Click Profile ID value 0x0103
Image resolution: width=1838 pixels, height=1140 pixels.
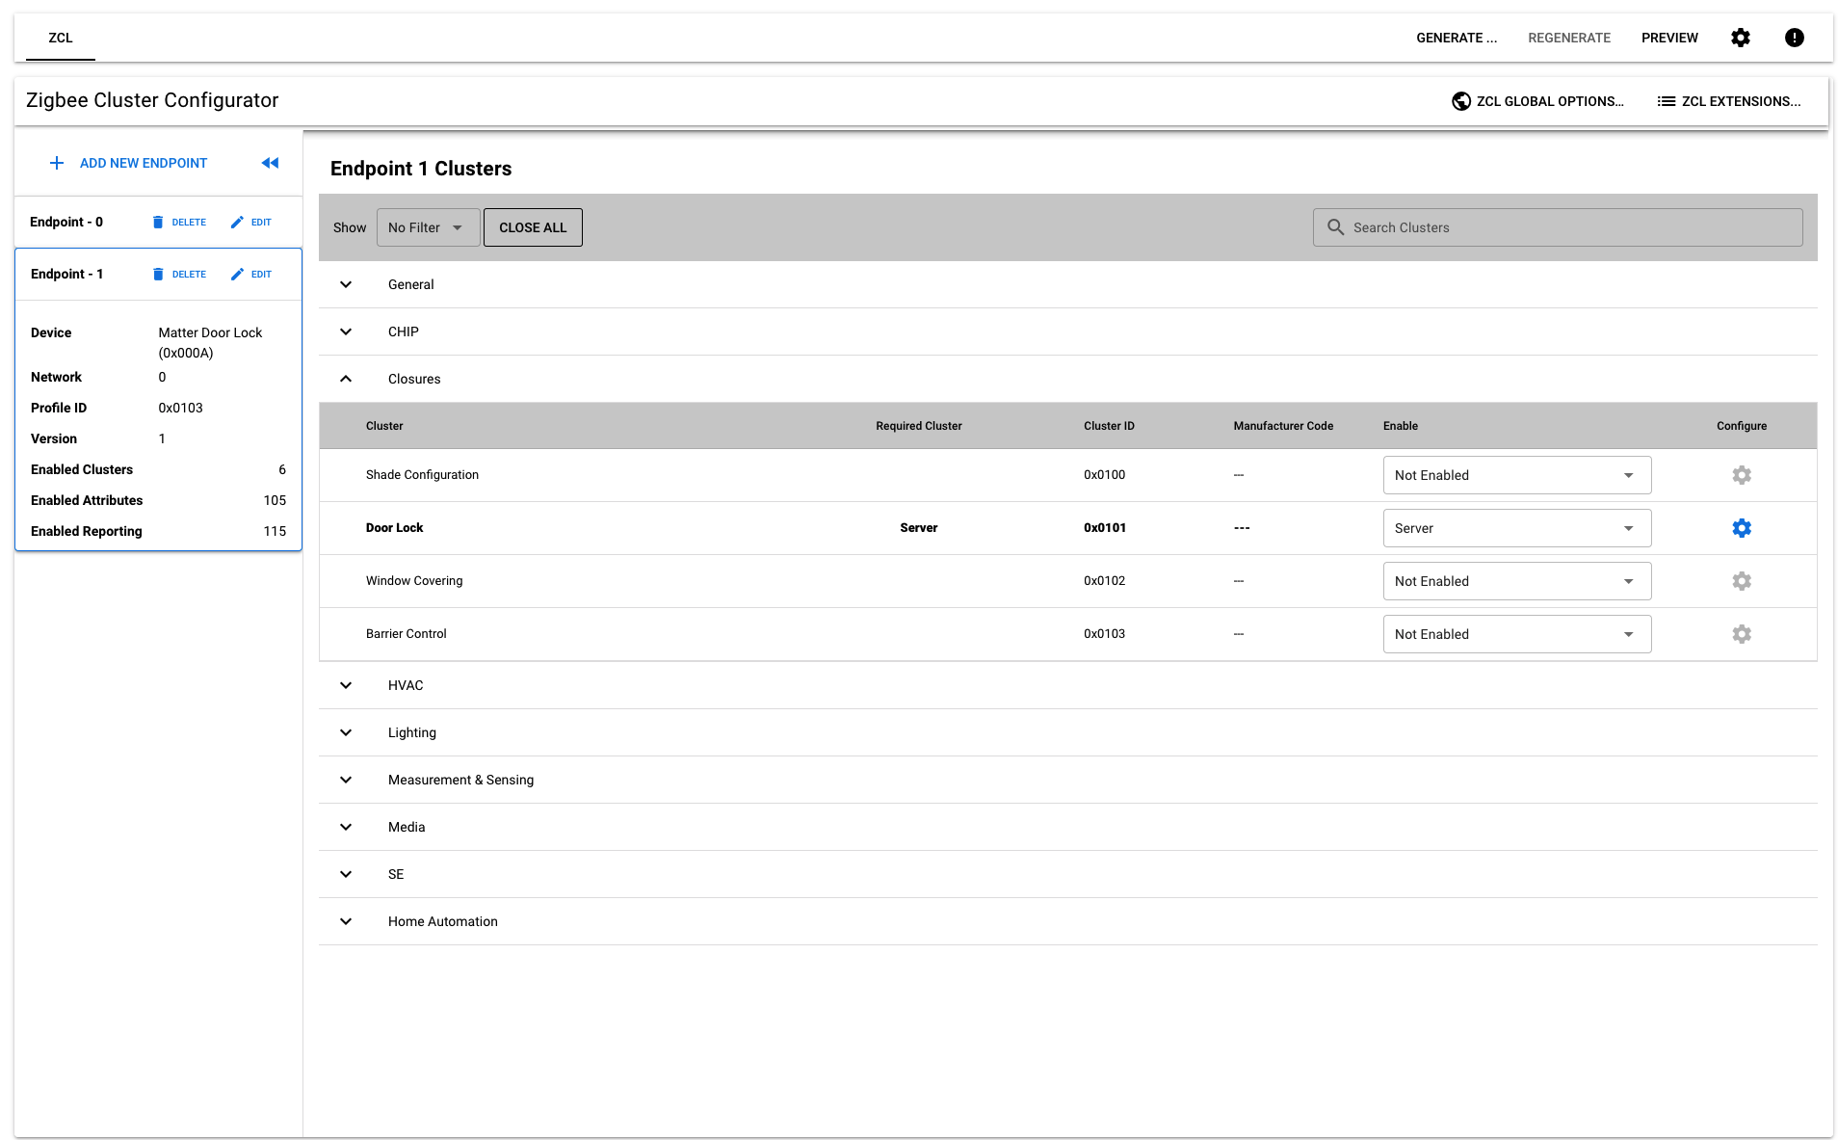[x=180, y=408]
